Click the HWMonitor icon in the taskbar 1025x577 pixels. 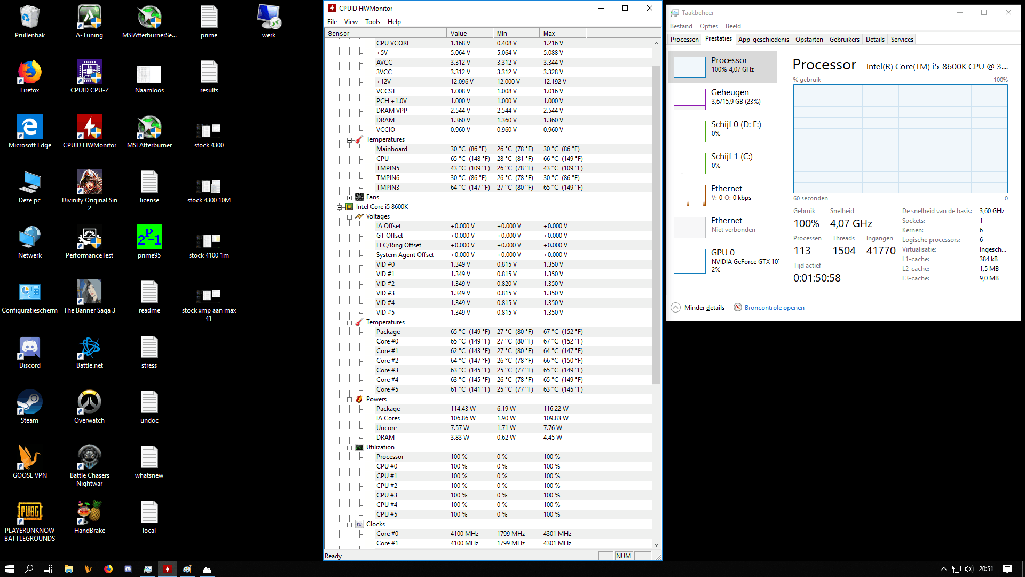pyautogui.click(x=168, y=569)
